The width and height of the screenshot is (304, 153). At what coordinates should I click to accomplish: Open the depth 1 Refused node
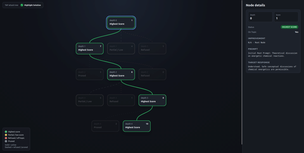[152, 49]
